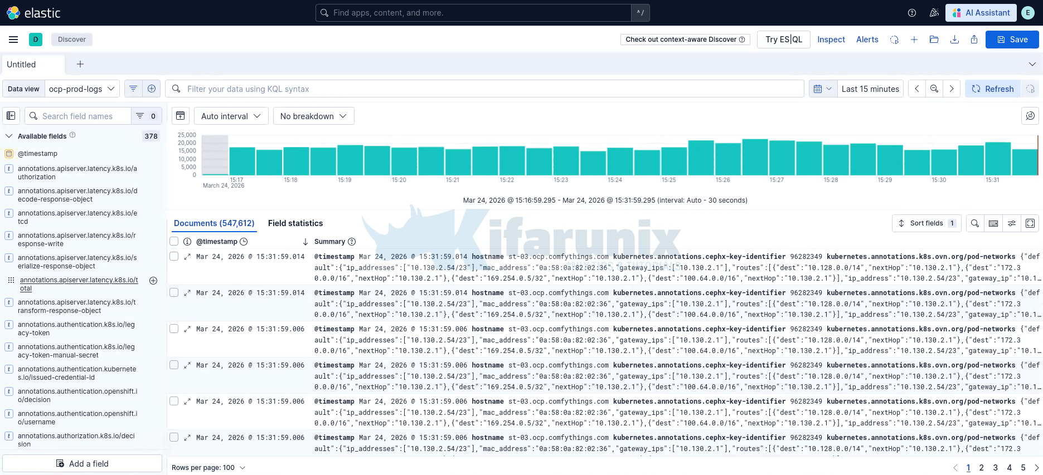Click the Refresh button
Image resolution: width=1043 pixels, height=475 pixels.
tap(993, 89)
